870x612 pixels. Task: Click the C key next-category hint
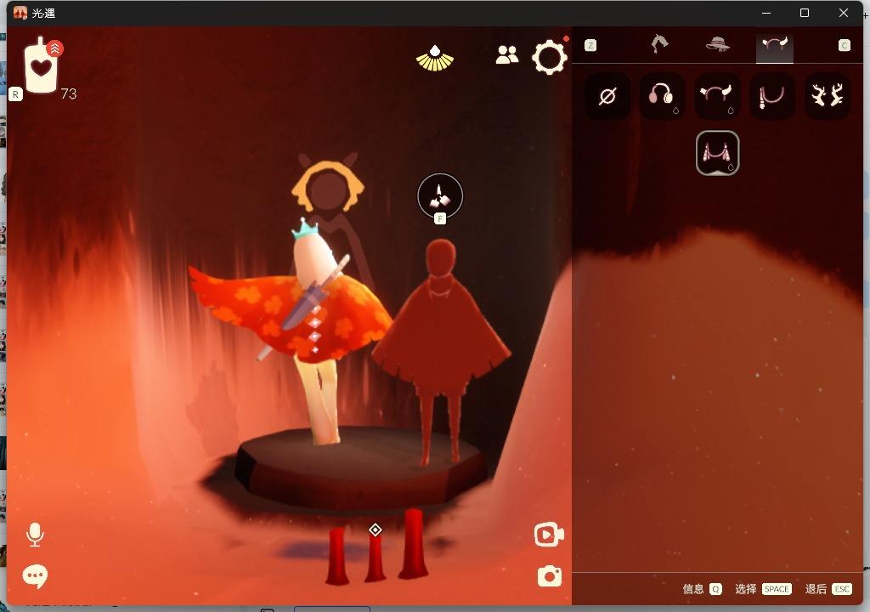pos(844,45)
